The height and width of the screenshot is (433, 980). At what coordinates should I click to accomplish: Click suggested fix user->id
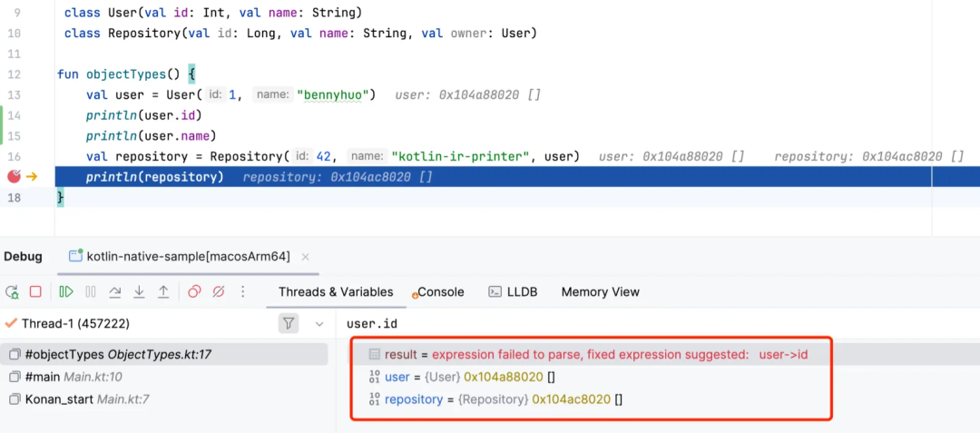pyautogui.click(x=783, y=354)
